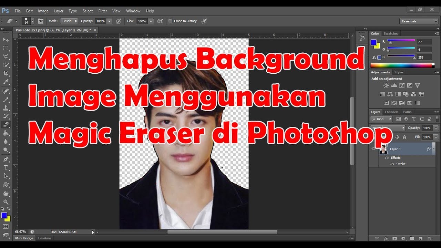This screenshot has width=441, height=248.
Task: Open the eraser Mode dropdown
Action: click(69, 21)
